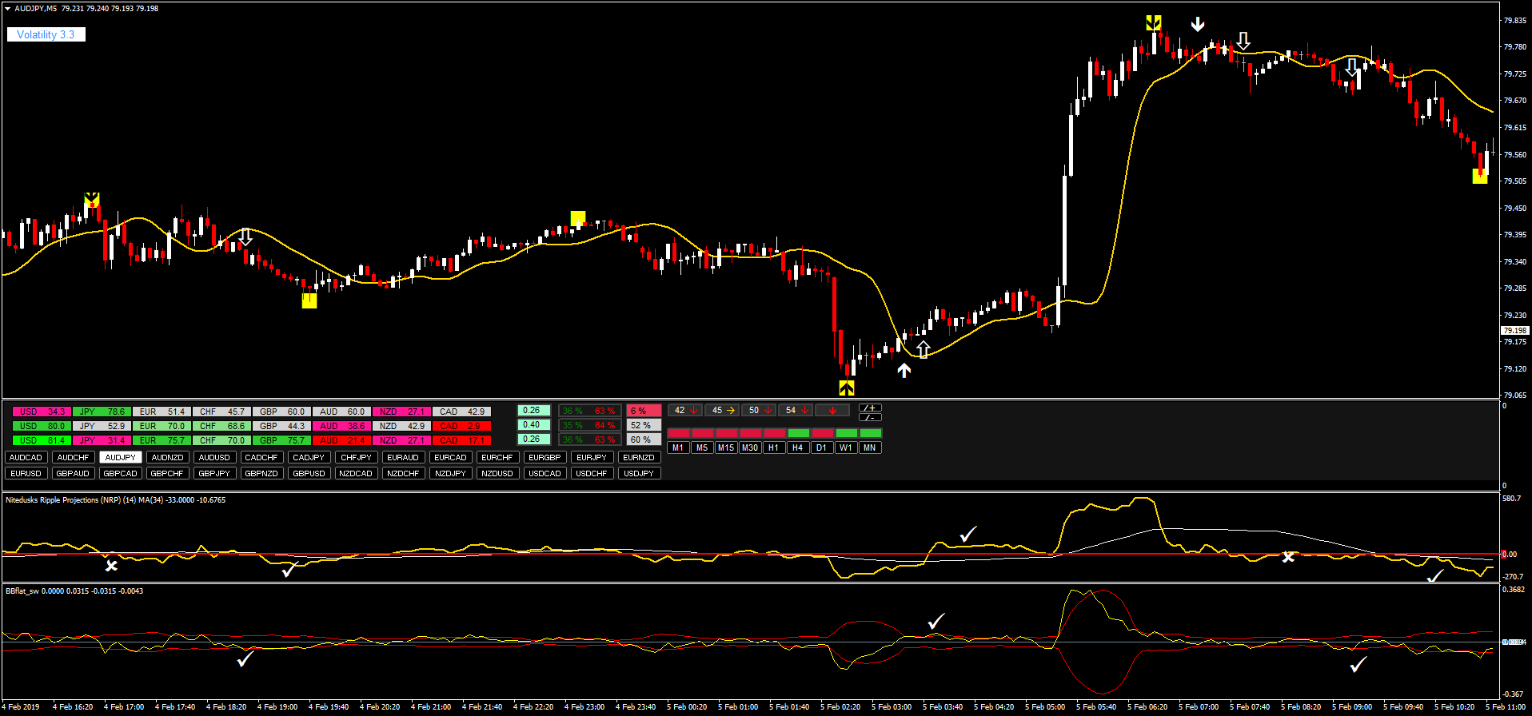Open the GBPJPY pair chart

(x=214, y=474)
